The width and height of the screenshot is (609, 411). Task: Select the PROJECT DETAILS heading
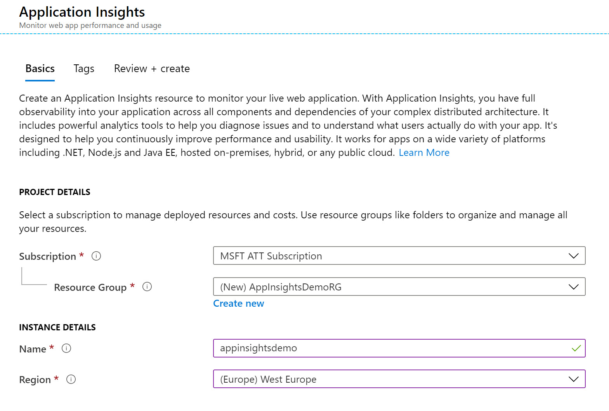pos(55,192)
